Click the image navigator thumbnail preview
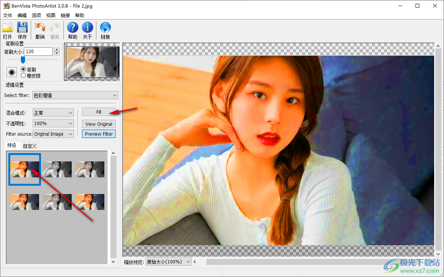Screen dimensions: 444x277 [92, 62]
